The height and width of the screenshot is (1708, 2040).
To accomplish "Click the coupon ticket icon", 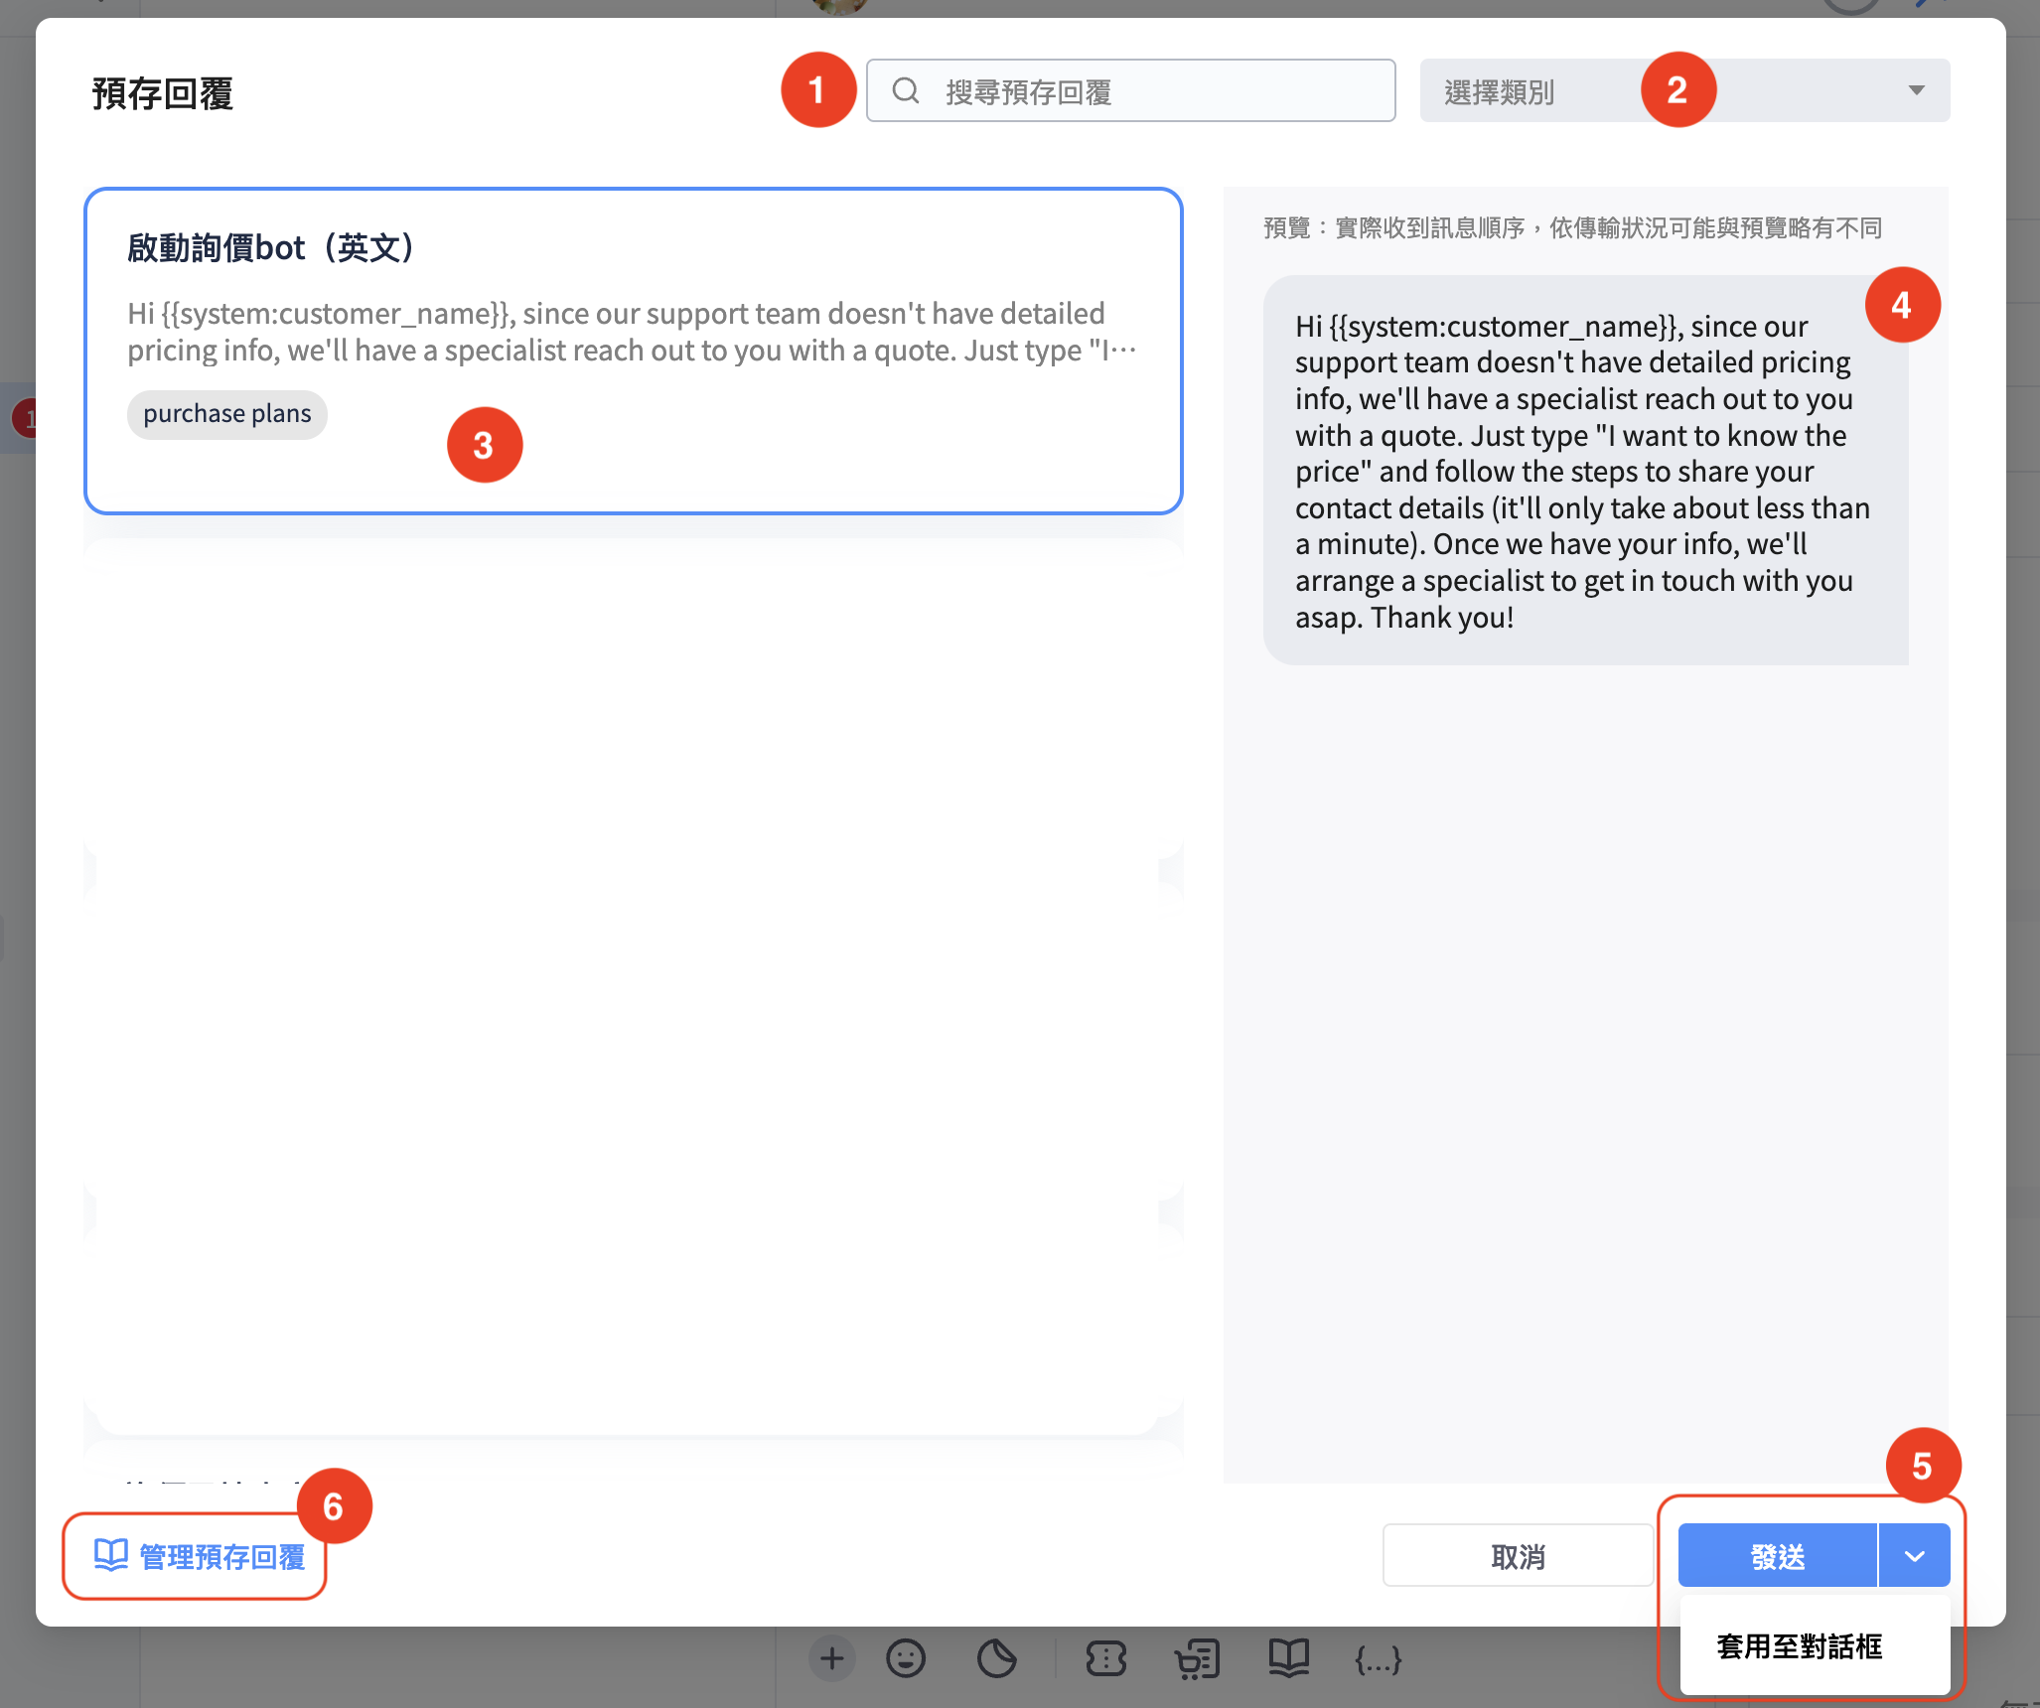I will click(x=1105, y=1658).
